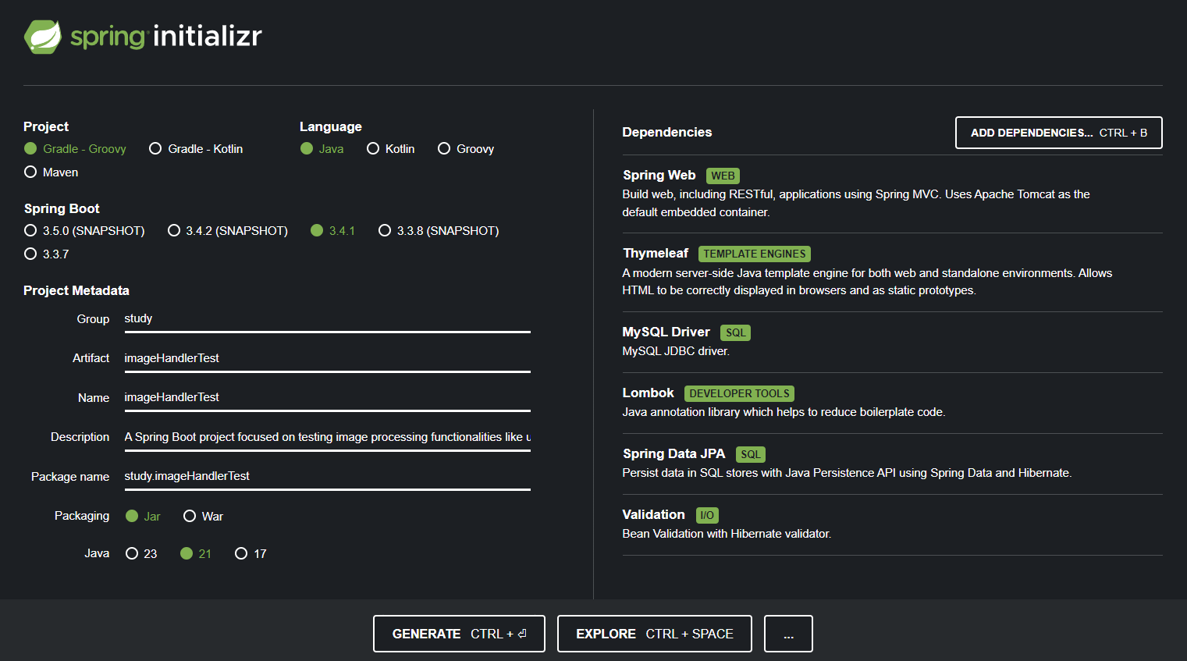Select Gradle - Kotlin project type

pos(196,148)
